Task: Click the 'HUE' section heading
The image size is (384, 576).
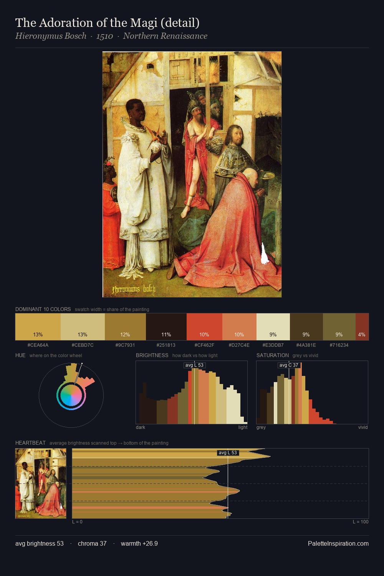Action: click(x=20, y=355)
